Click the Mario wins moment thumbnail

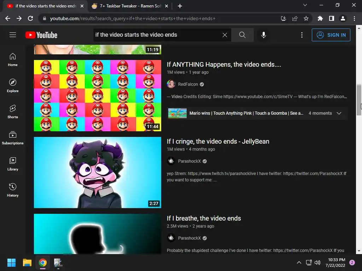[177, 113]
